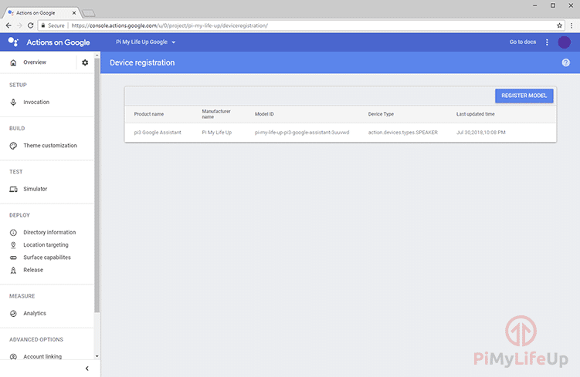580x377 pixels.
Task: View site info via Secure lock icon
Action: [43, 25]
